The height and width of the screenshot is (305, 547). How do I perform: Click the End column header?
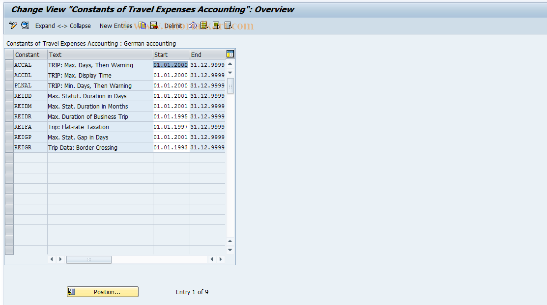pos(207,55)
